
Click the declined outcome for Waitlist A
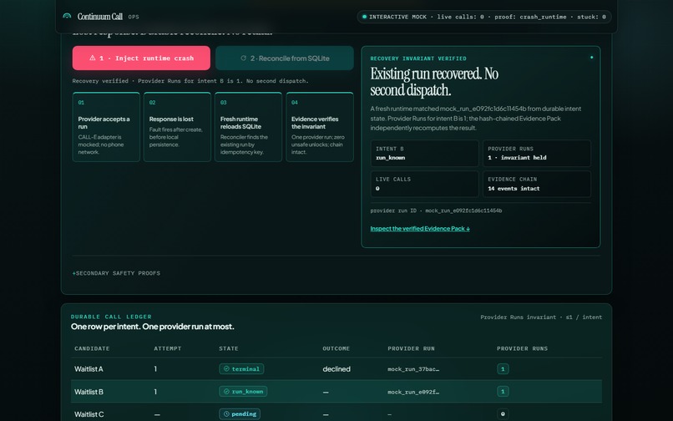[336, 369]
